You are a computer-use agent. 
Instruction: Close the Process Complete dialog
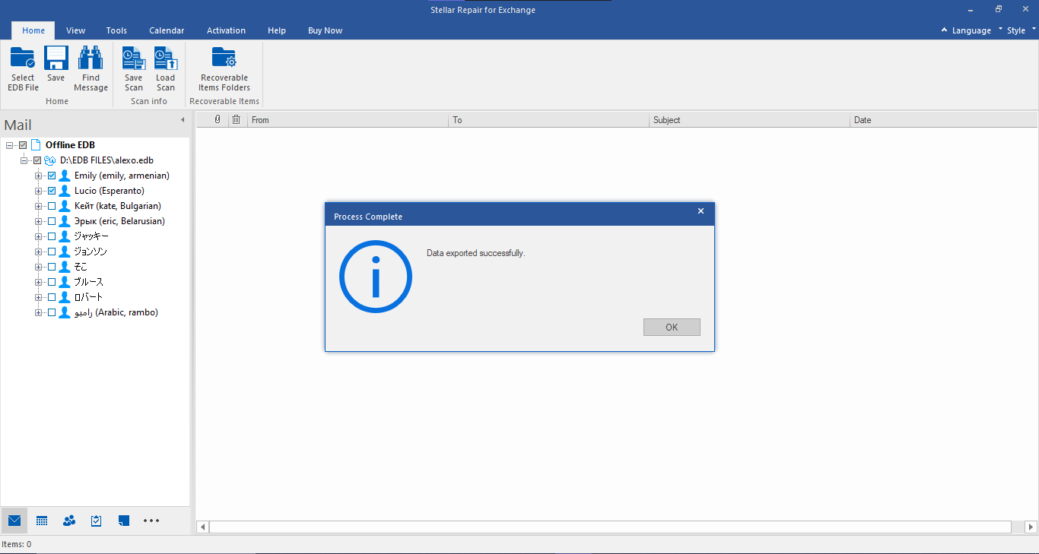[x=701, y=211]
